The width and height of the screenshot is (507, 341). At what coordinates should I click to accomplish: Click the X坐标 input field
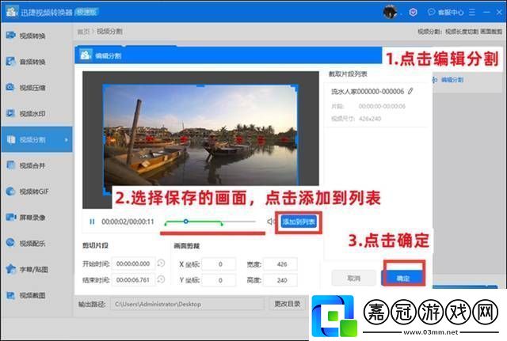point(219,264)
